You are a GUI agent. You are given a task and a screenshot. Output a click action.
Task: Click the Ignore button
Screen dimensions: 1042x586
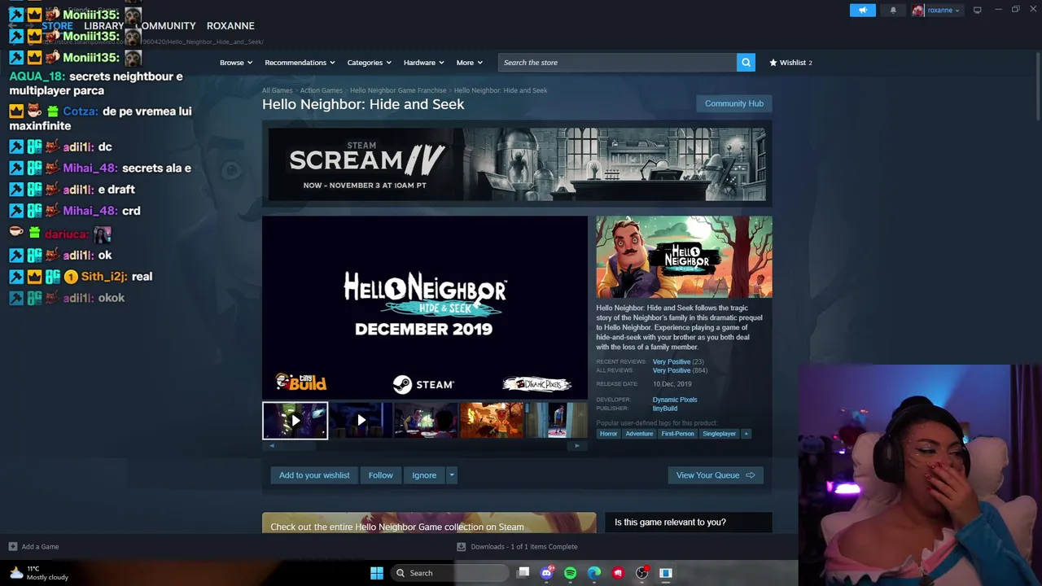(424, 475)
